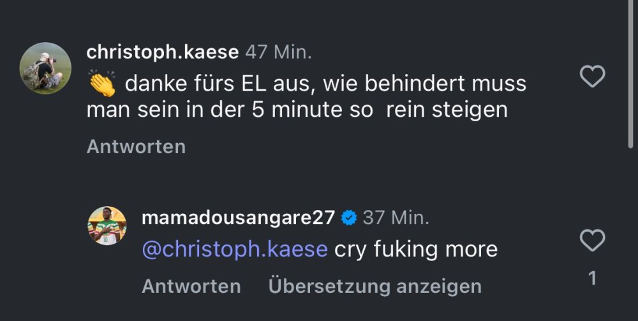Viewport: 638px width, 321px height.
Task: View the like count under the reply's heart
Action: pyautogui.click(x=592, y=278)
